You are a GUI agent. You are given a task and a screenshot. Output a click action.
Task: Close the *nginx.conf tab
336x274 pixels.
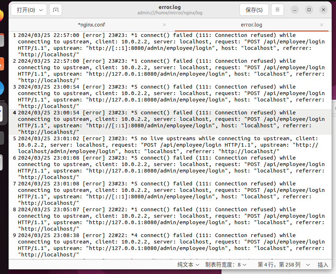click(x=164, y=25)
